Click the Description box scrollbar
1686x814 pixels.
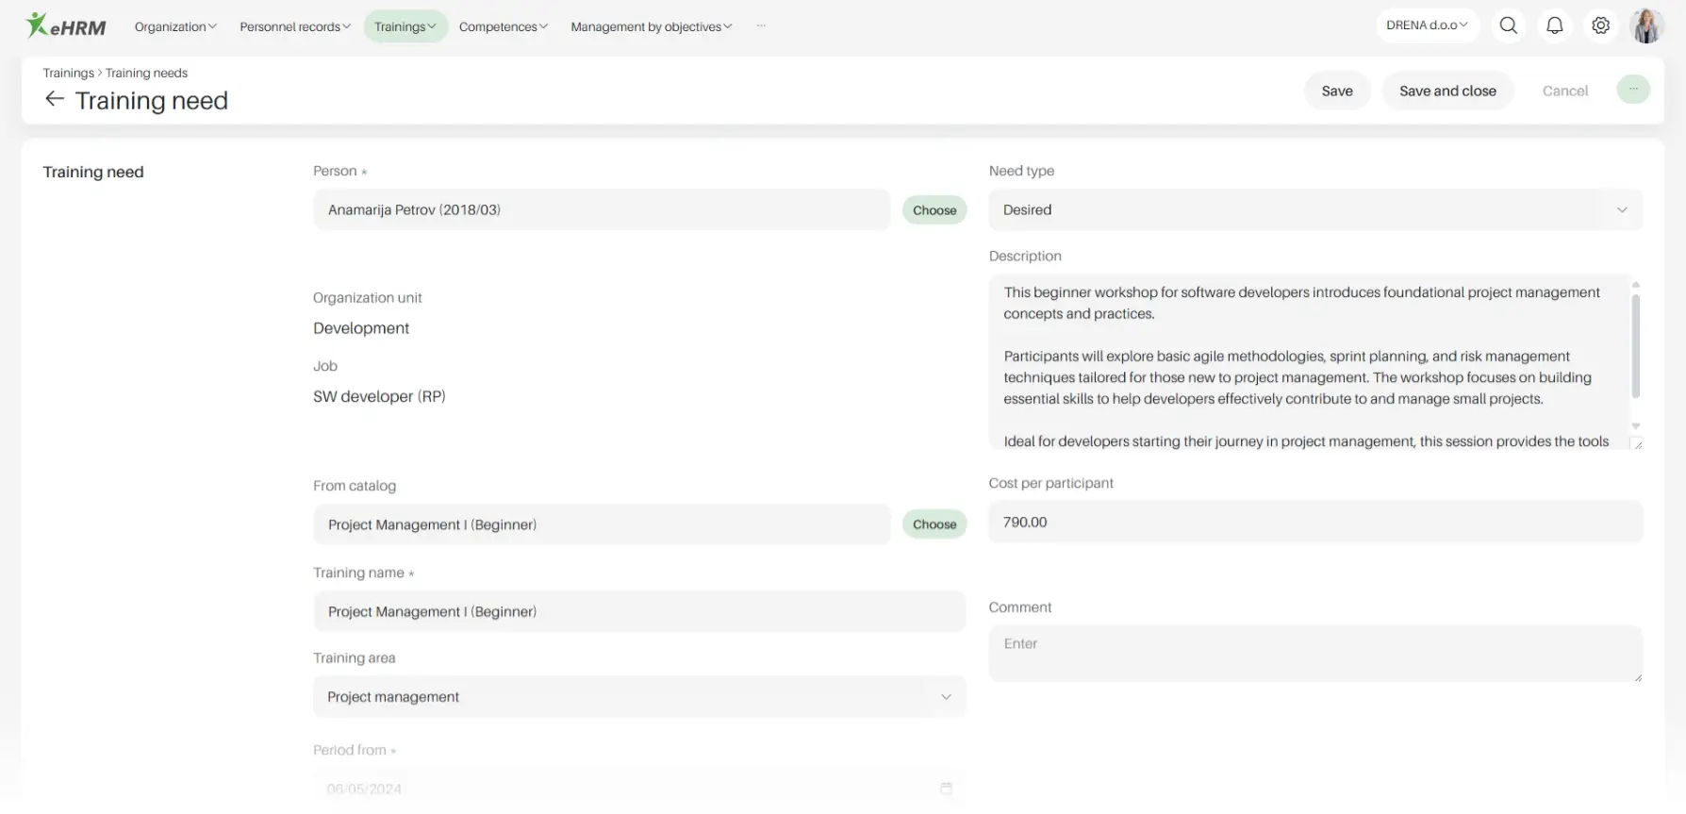coord(1635,345)
